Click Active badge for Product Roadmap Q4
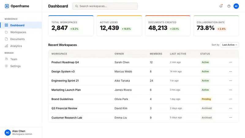 [x=205, y=62]
